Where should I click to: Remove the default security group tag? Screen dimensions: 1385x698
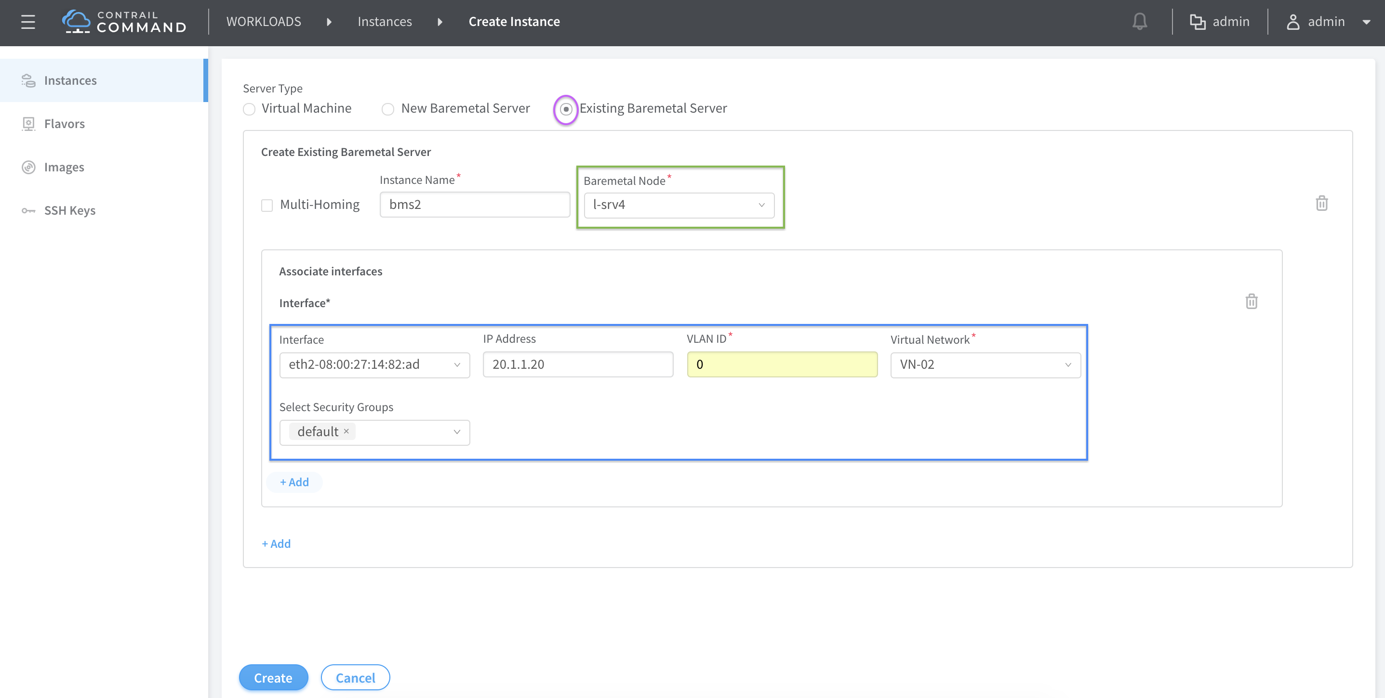click(x=346, y=431)
